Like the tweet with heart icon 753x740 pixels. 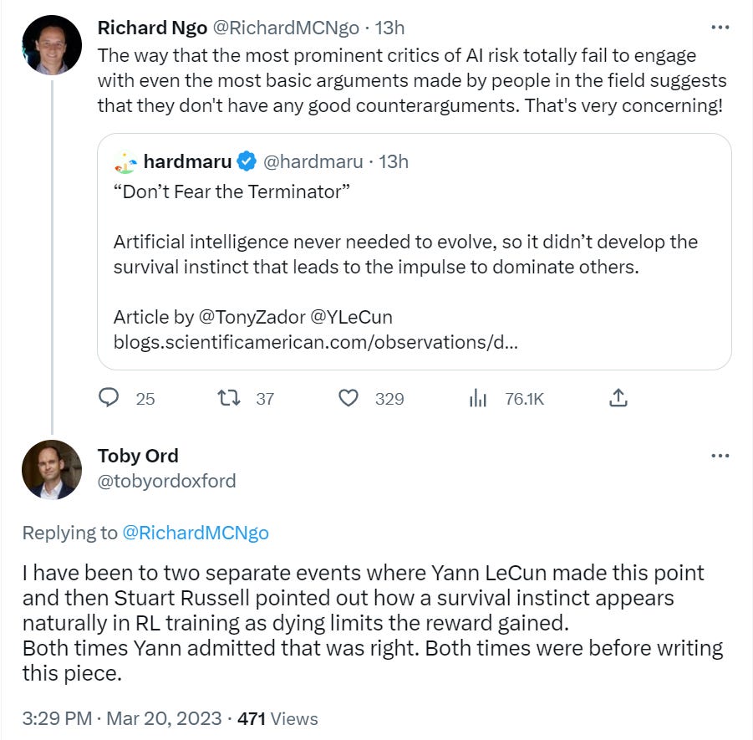click(348, 398)
